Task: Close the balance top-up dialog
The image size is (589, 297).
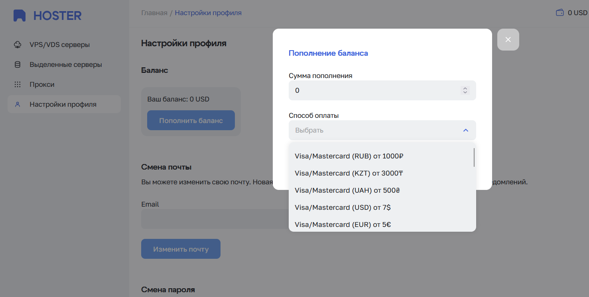Action: pyautogui.click(x=508, y=39)
